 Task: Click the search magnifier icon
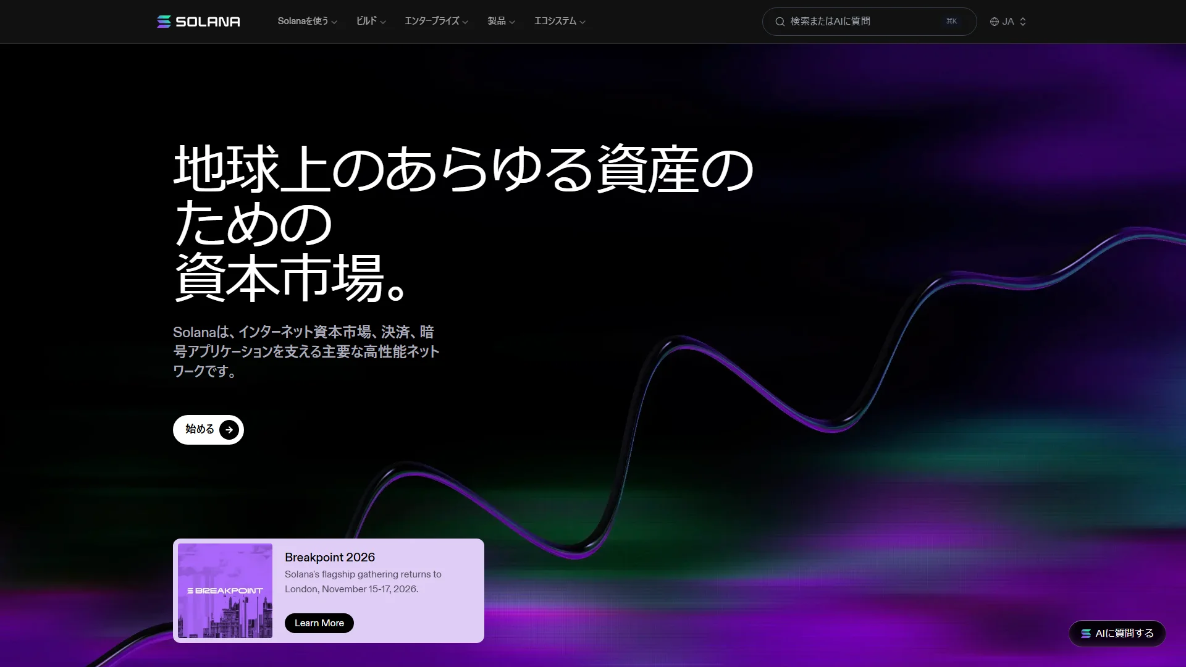point(780,22)
